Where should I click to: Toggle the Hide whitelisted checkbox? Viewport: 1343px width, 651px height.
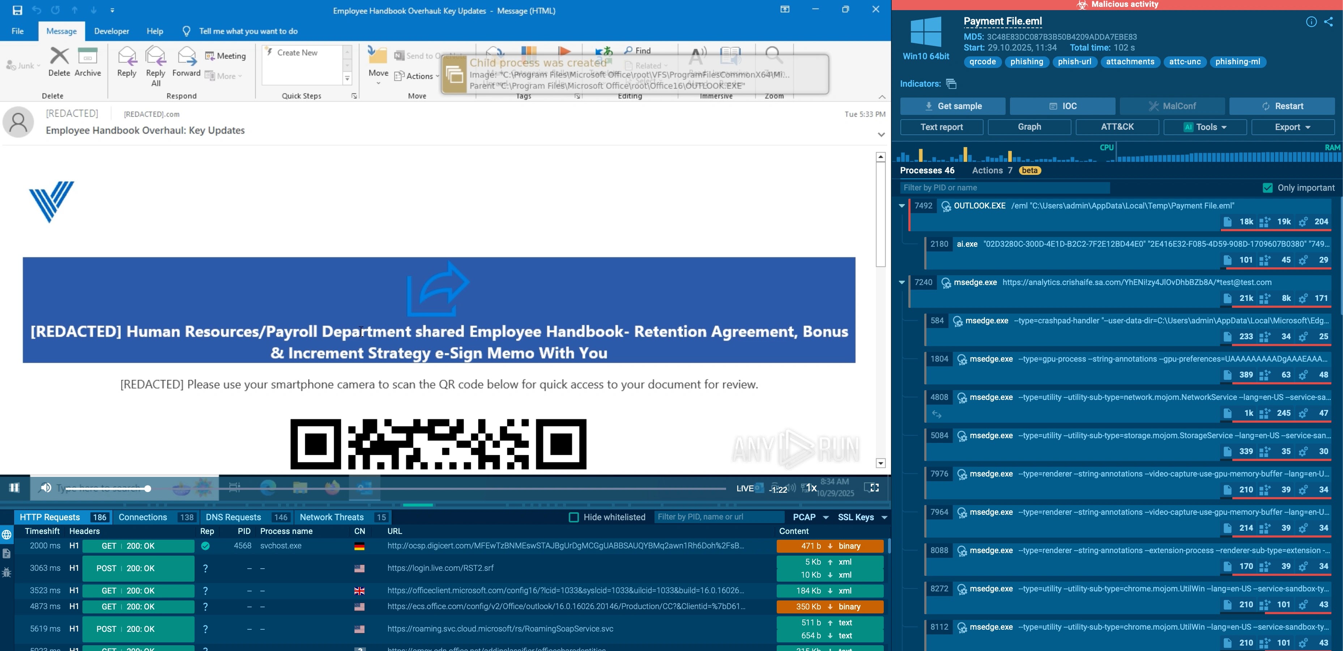click(574, 517)
